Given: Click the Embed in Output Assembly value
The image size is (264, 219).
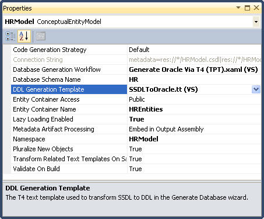Looking at the screenshot, I should pyautogui.click(x=166, y=129).
